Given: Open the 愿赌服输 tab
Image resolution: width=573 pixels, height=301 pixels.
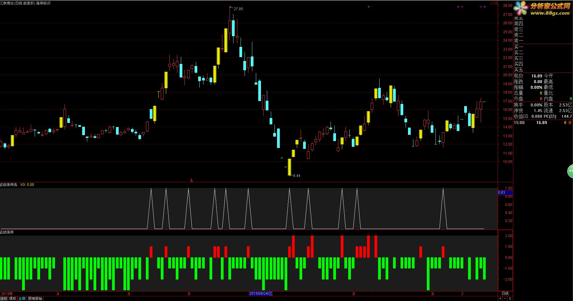Looking at the screenshot, I should (x=35, y=299).
